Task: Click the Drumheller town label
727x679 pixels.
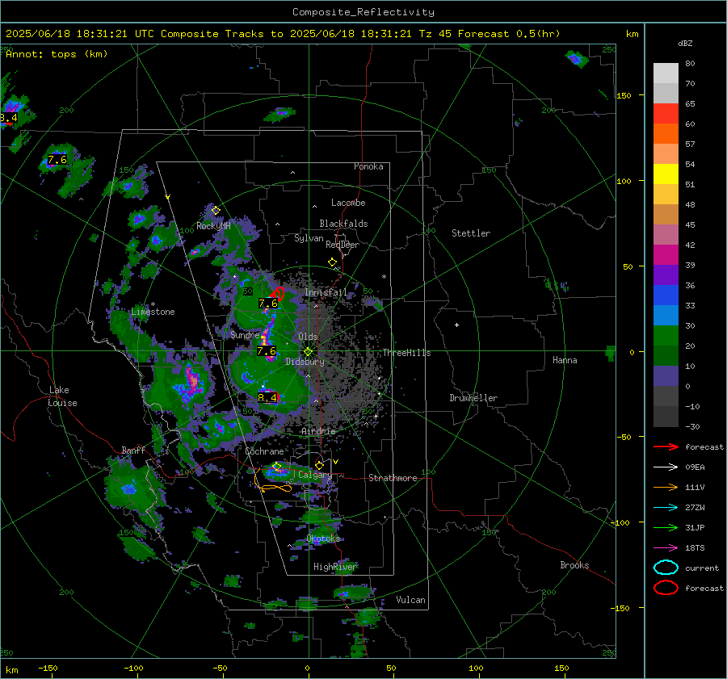Action: point(473,398)
